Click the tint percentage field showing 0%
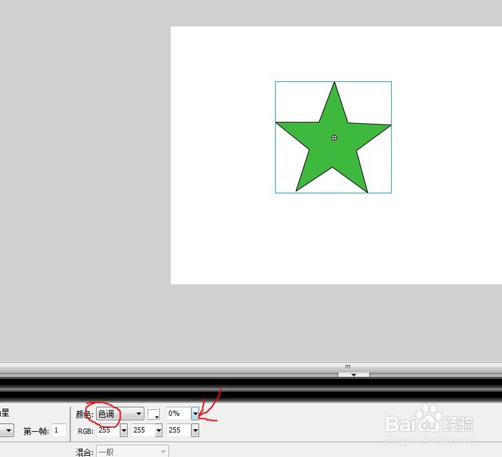The width and height of the screenshot is (502, 457). 179,413
